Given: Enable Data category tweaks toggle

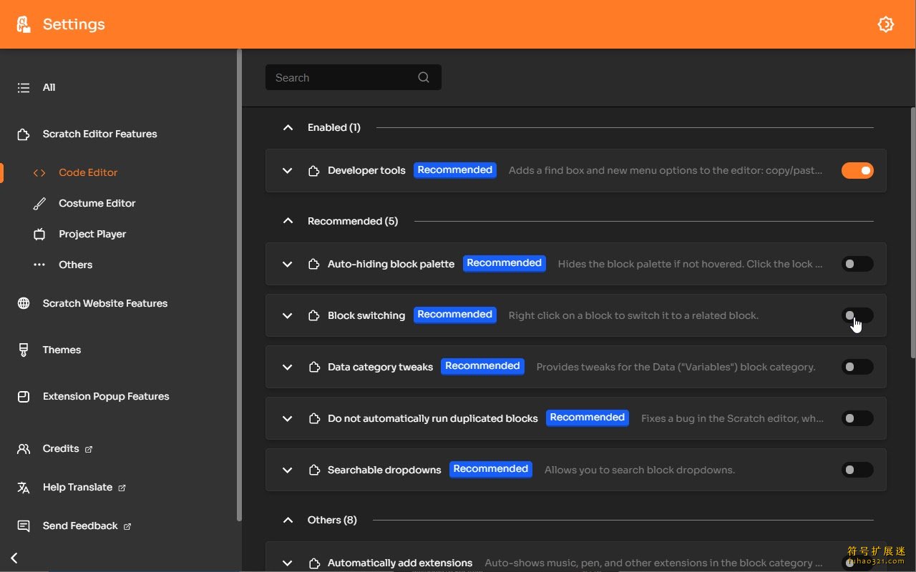Looking at the screenshot, I should [x=857, y=368].
